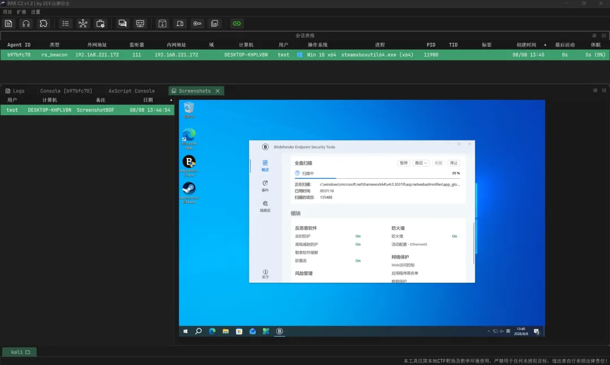Open the chat bubbles toolbar icon
The width and height of the screenshot is (610, 365).
tap(123, 24)
